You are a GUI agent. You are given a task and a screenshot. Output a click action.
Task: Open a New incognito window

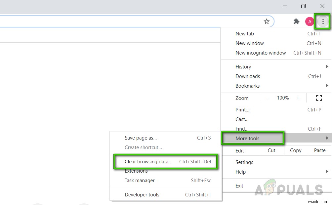(x=276, y=53)
